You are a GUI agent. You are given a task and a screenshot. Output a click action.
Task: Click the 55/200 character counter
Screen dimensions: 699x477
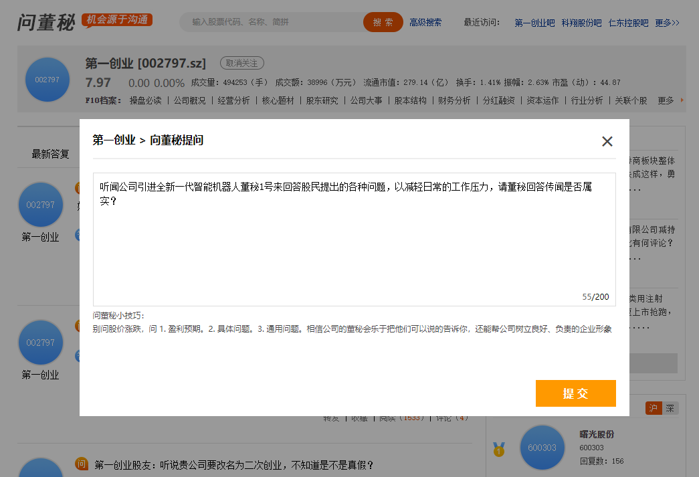595,297
